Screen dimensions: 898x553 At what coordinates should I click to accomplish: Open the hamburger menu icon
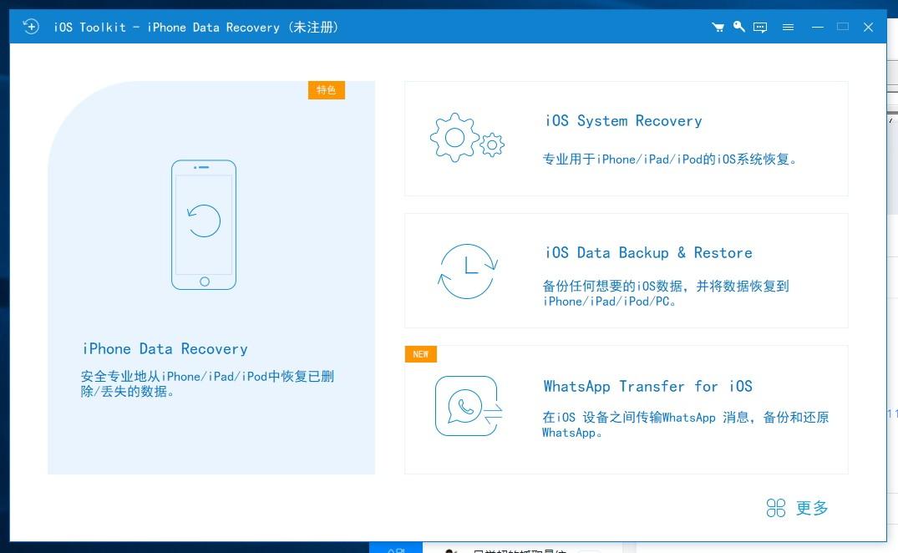pyautogui.click(x=788, y=27)
